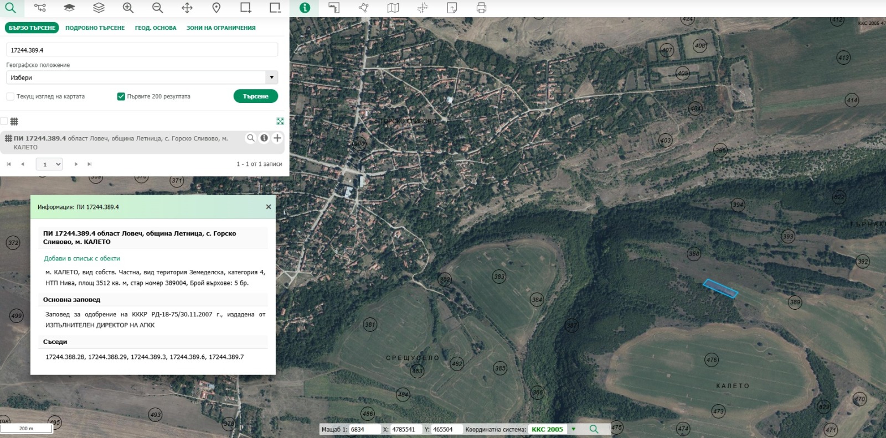886x438 pixels.
Task: Open the 'Географско положение' dropdown
Action: [x=142, y=77]
